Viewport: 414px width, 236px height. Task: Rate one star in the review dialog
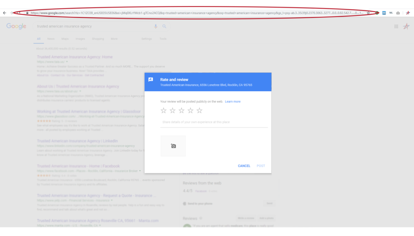tap(163, 111)
